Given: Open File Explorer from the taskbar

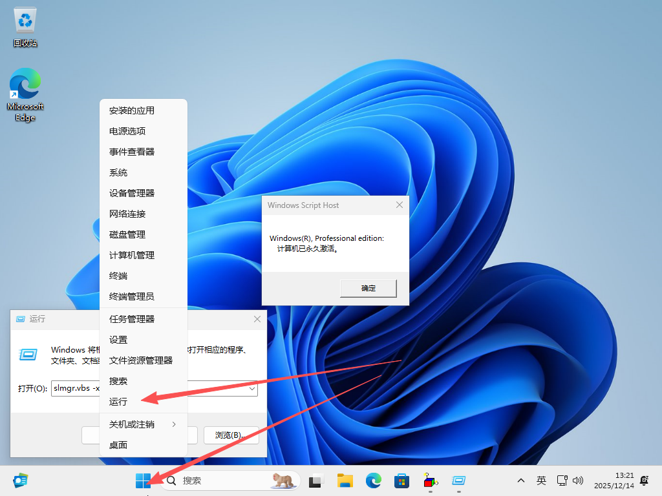Looking at the screenshot, I should (345, 480).
